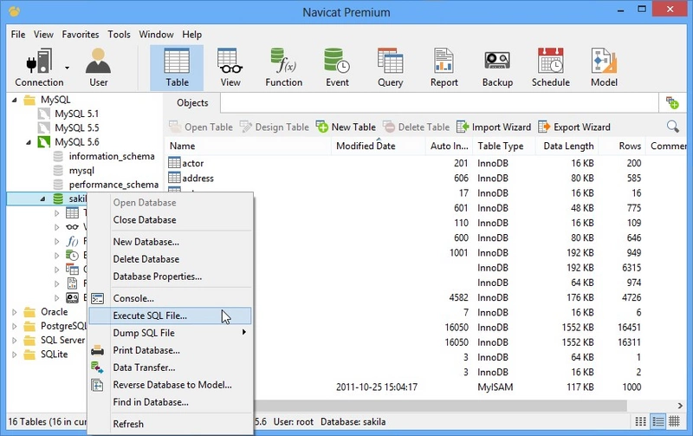Open the Report toolbar icon
The image size is (693, 436).
point(444,68)
